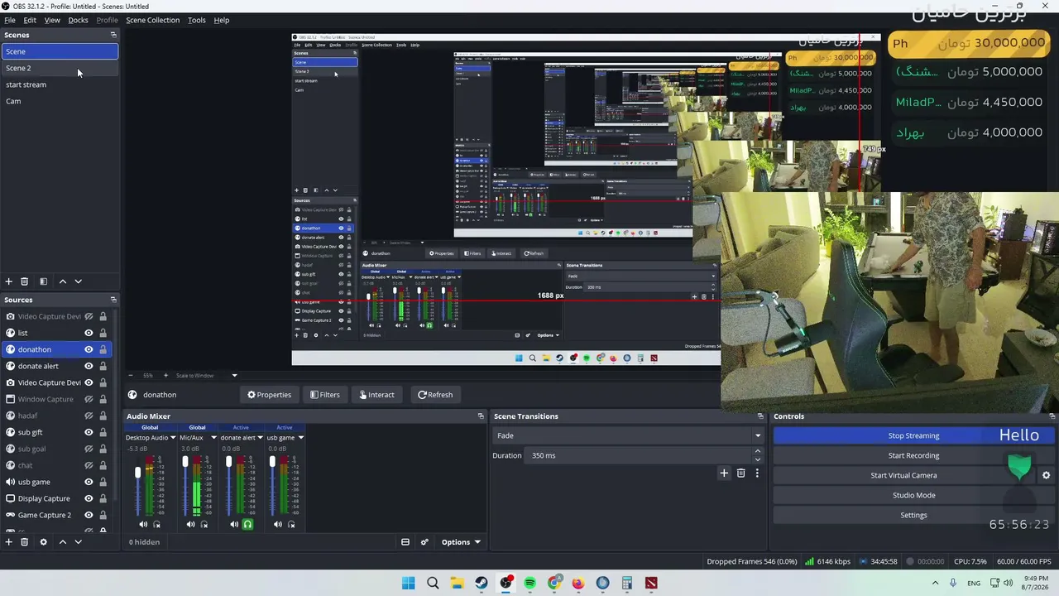Image resolution: width=1059 pixels, height=596 pixels.
Task: Hide the donathon source
Action: click(x=89, y=349)
